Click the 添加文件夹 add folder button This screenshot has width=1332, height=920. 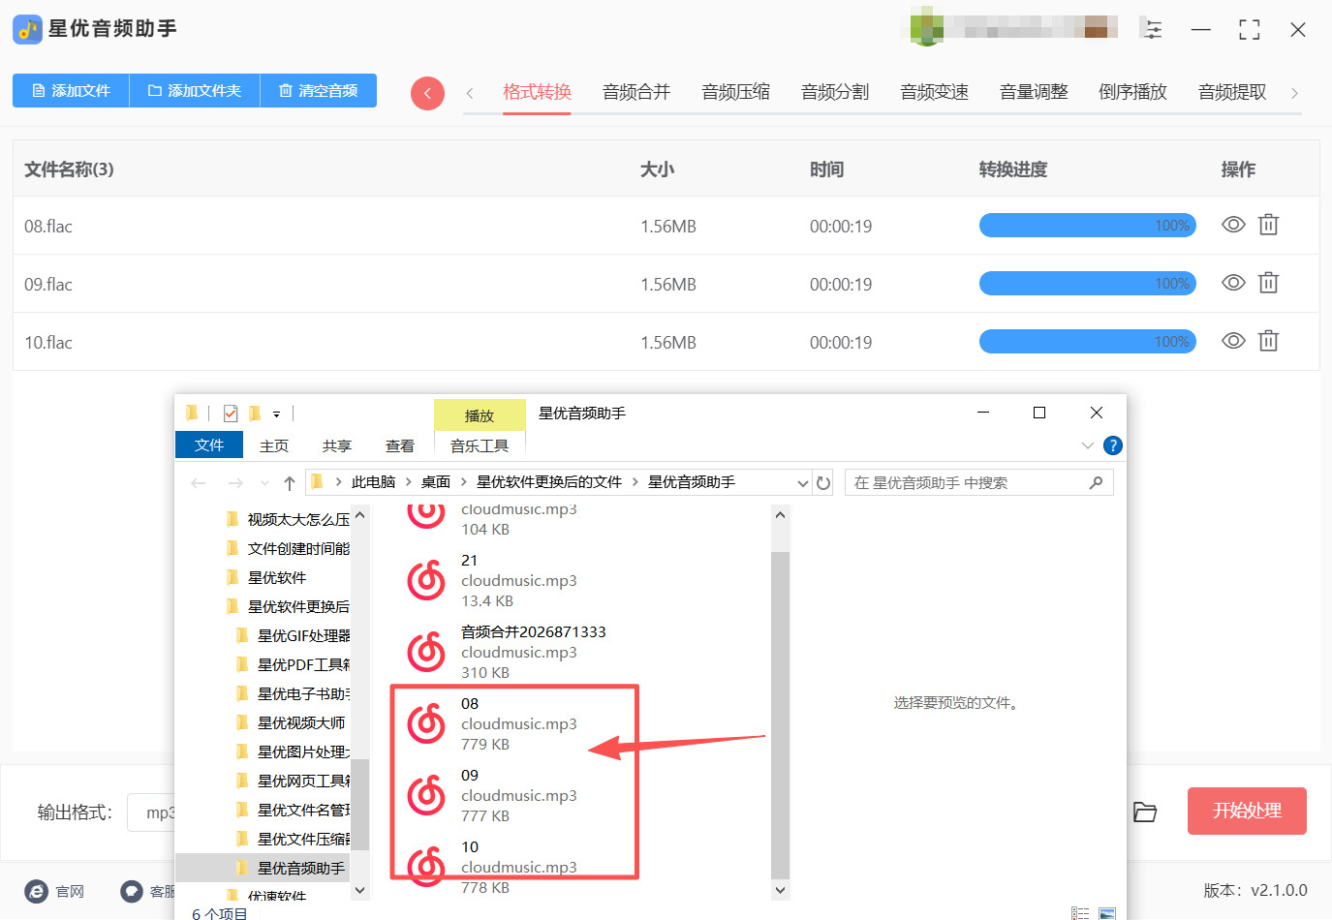(195, 91)
